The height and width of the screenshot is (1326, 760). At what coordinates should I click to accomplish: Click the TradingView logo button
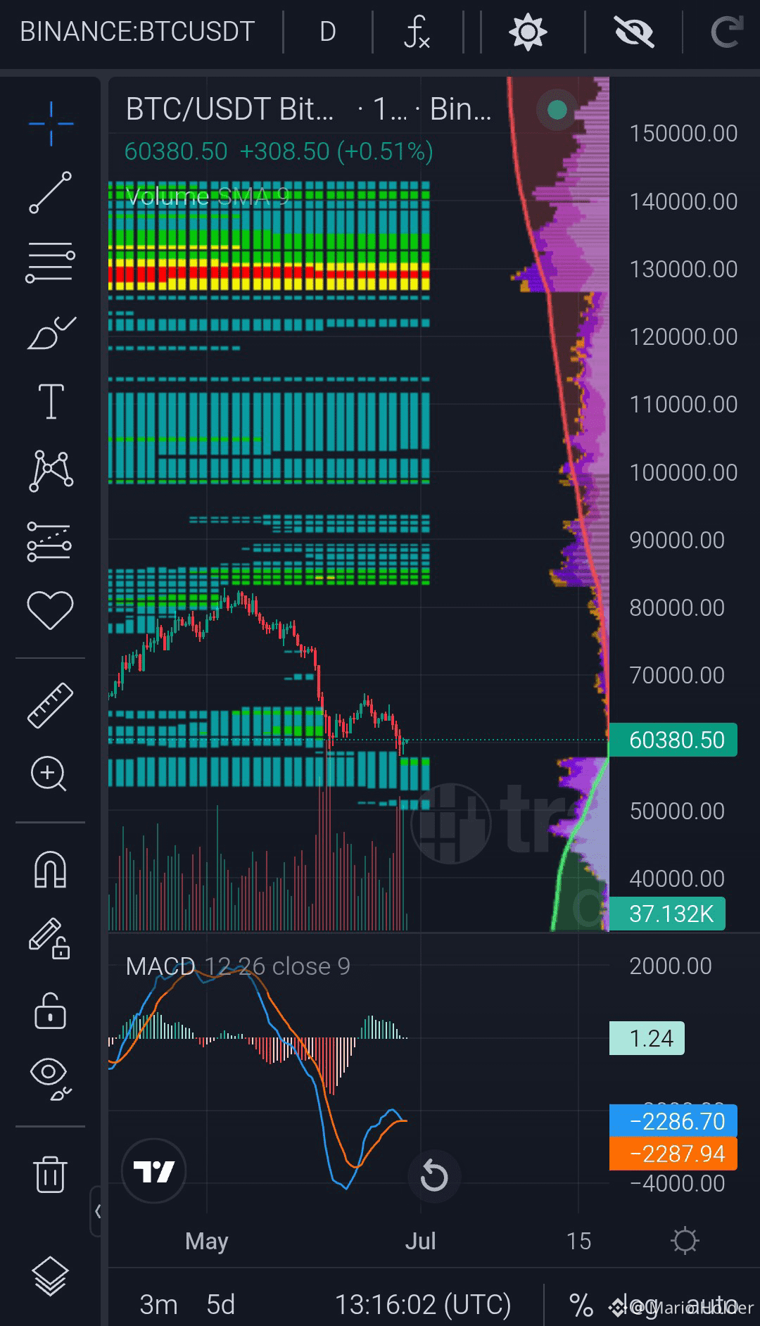coord(154,1171)
